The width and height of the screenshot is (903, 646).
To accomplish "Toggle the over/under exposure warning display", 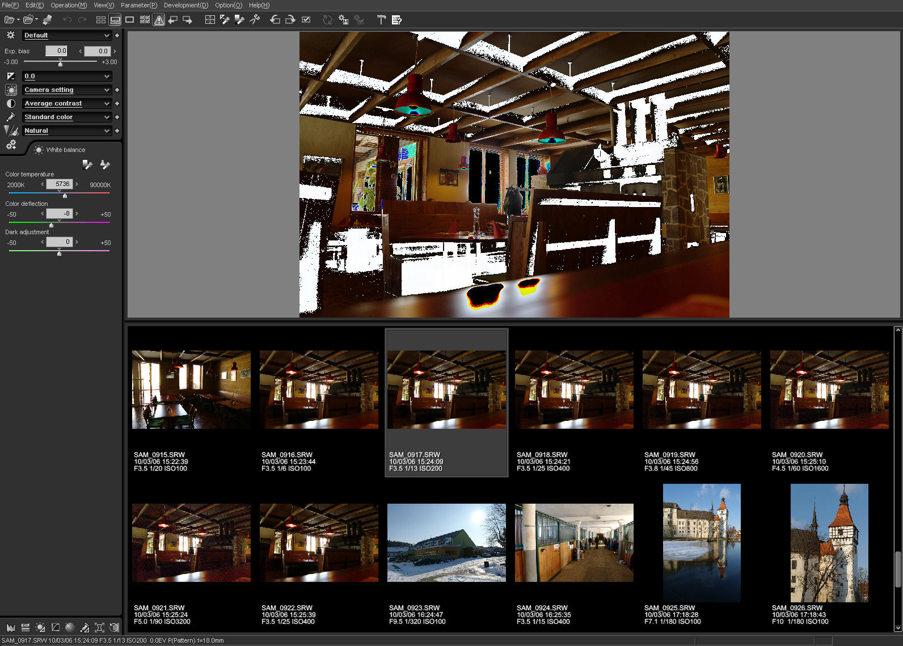I will click(159, 20).
